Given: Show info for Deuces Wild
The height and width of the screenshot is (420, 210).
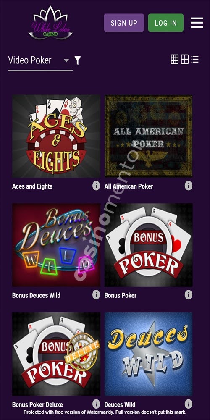Looking at the screenshot, I should pyautogui.click(x=188, y=404).
